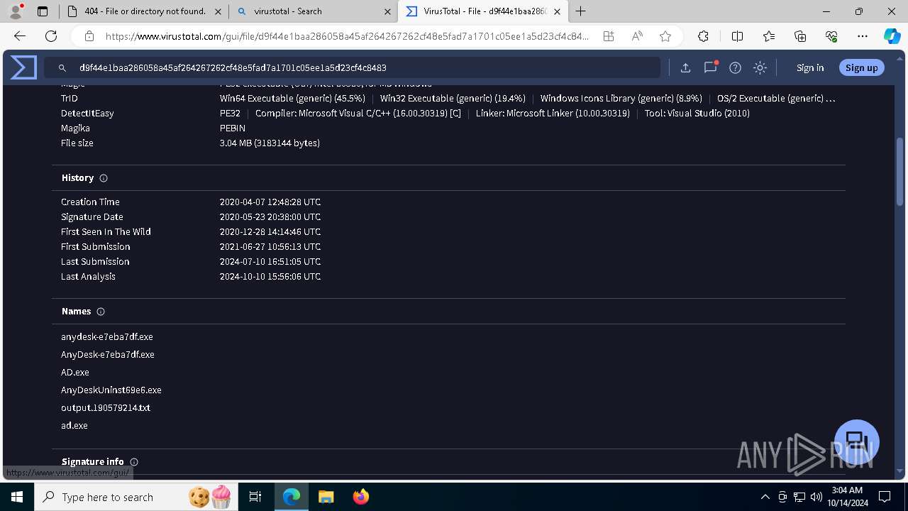Show hidden tray icons chevron

coord(765,497)
